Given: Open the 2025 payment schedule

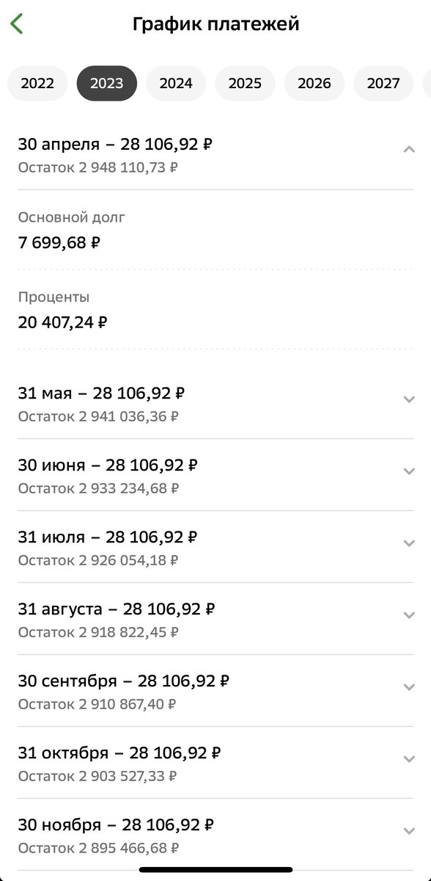Looking at the screenshot, I should click(x=245, y=83).
